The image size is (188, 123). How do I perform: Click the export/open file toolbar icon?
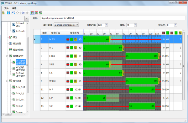(3, 13)
